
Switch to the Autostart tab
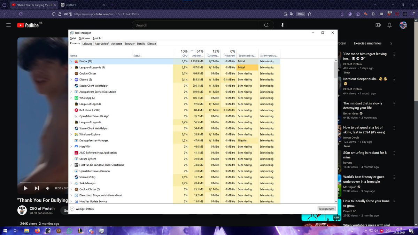point(116,44)
